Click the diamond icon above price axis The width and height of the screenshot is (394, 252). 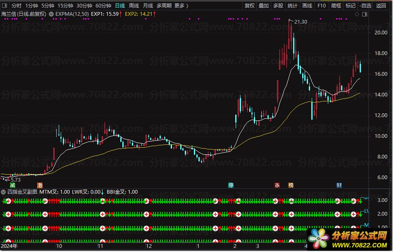[357, 14]
